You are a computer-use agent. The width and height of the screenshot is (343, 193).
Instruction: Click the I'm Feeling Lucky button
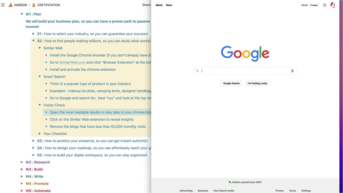coord(258,83)
